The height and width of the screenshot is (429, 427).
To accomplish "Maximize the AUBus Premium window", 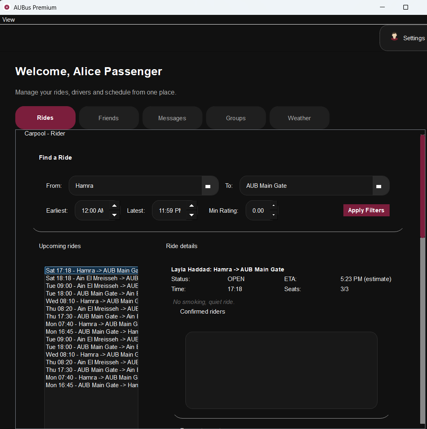I will coord(406,7).
